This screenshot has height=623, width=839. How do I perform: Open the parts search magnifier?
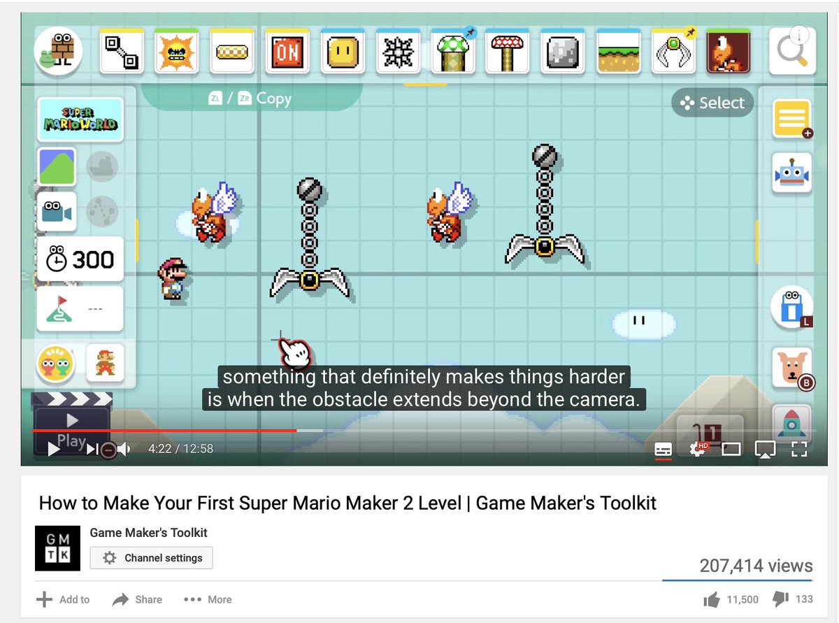[792, 51]
